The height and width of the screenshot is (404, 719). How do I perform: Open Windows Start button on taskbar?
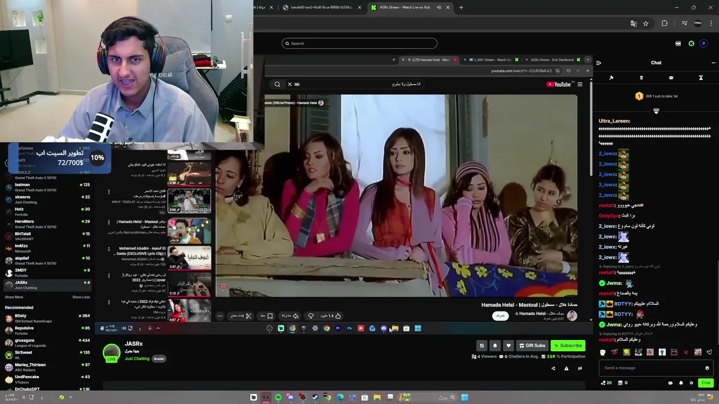point(465,397)
